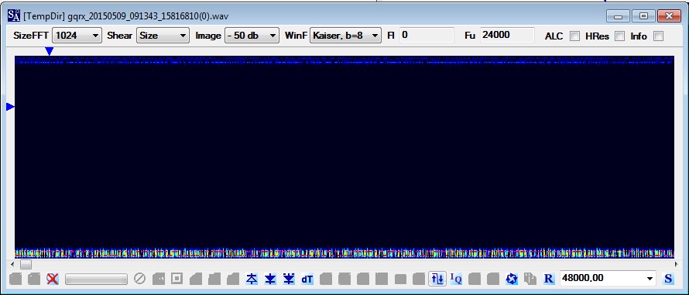Click the dashed double down-arrow icon
This screenshot has height=295, width=689.
click(289, 279)
